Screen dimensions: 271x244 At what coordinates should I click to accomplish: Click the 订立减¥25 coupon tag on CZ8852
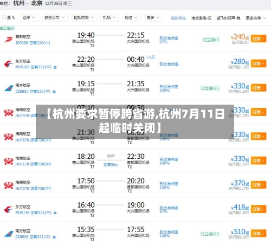pos(210,88)
